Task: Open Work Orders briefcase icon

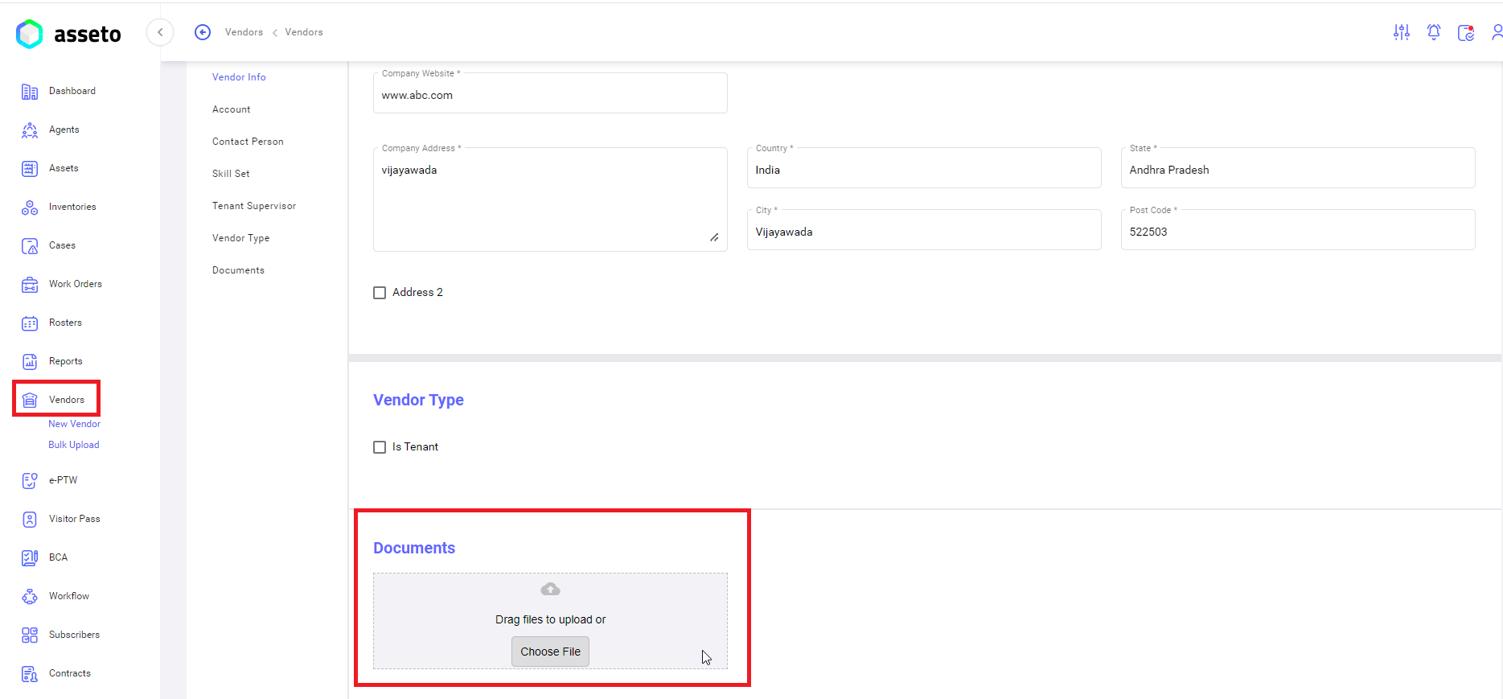Action: [30, 285]
